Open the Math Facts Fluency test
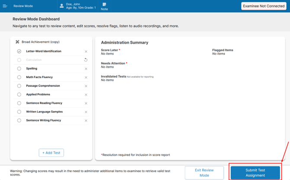 pos(39,77)
